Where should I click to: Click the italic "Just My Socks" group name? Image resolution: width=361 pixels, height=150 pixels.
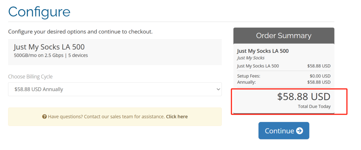tap(251, 58)
